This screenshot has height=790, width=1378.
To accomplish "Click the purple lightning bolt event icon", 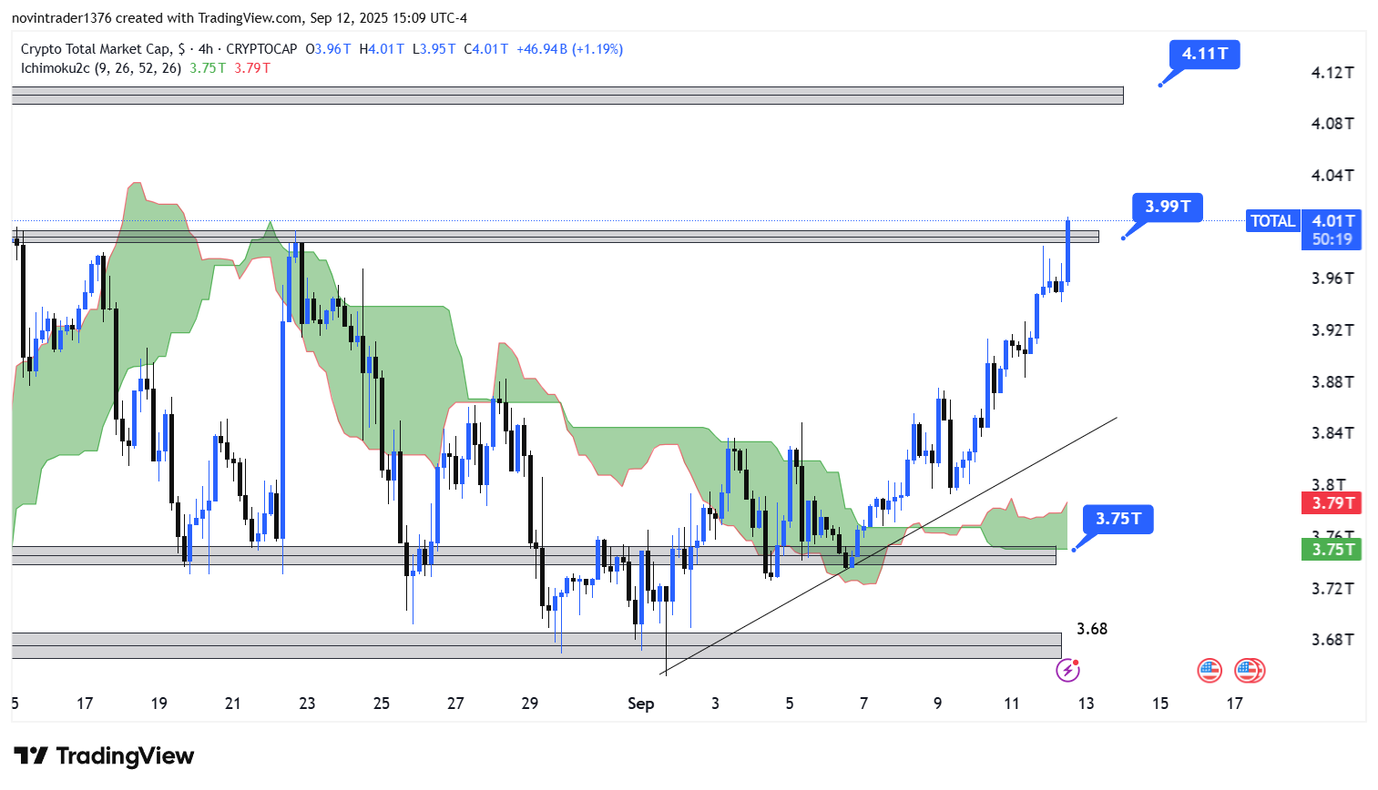I will pos(1067,671).
